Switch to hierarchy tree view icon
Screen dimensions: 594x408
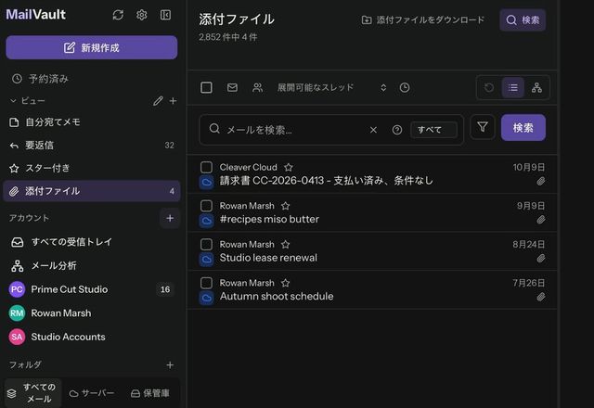(536, 88)
